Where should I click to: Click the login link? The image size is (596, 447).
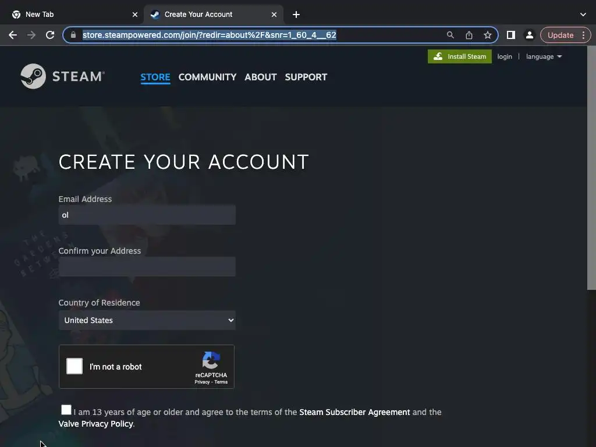pos(505,56)
